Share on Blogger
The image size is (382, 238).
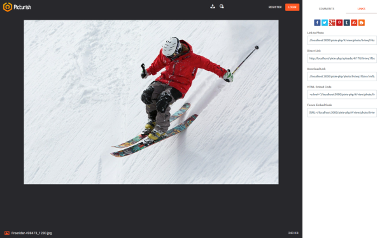coord(362,23)
